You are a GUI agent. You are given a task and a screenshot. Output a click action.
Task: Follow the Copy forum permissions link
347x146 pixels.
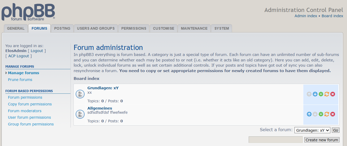click(x=30, y=104)
